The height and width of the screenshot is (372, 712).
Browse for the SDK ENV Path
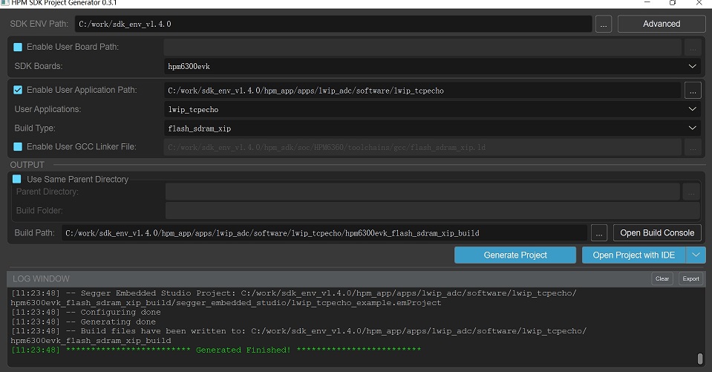pyautogui.click(x=603, y=24)
